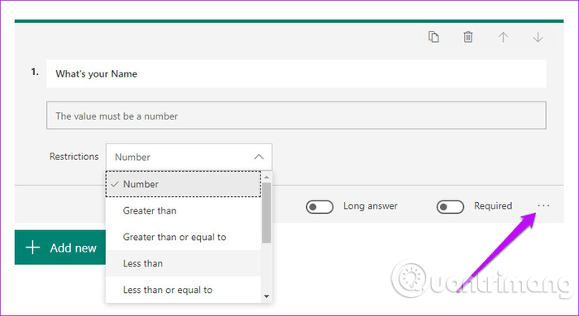Image resolution: width=579 pixels, height=316 pixels.
Task: Click the Long answer label text
Action: pyautogui.click(x=371, y=206)
